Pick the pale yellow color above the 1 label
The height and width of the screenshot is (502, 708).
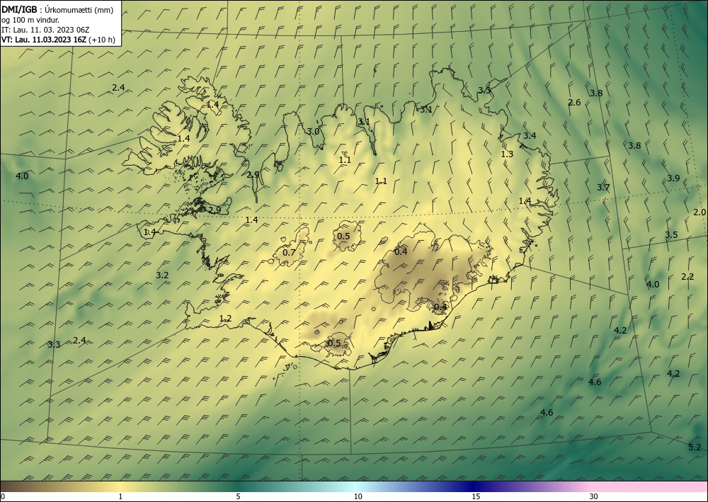[120, 486]
